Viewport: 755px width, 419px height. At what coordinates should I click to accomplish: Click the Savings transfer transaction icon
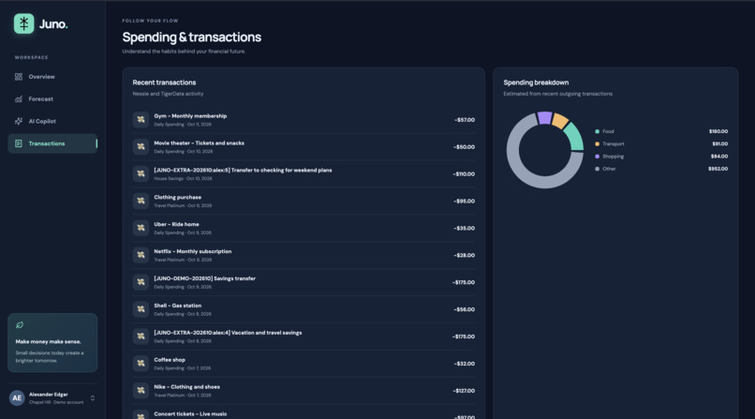pos(141,282)
